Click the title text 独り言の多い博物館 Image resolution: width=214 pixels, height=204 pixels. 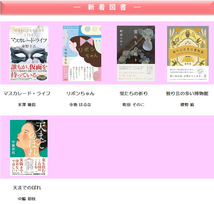187,93
